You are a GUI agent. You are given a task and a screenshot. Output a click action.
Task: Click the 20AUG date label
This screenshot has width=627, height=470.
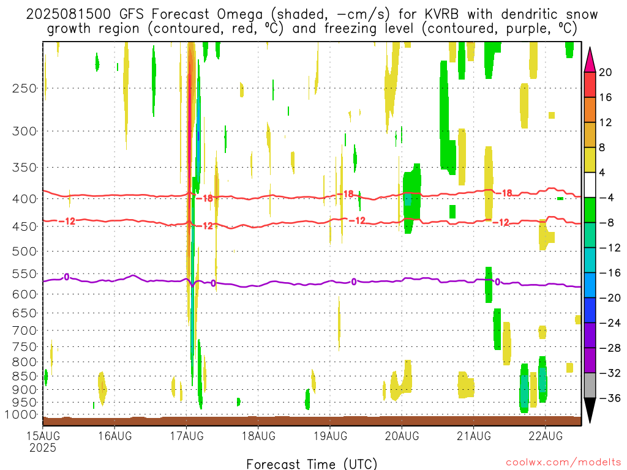pos(402,436)
